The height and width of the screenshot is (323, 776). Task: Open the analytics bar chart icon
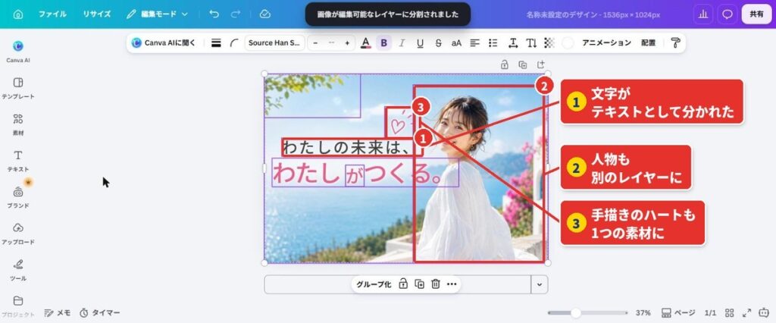(x=703, y=14)
